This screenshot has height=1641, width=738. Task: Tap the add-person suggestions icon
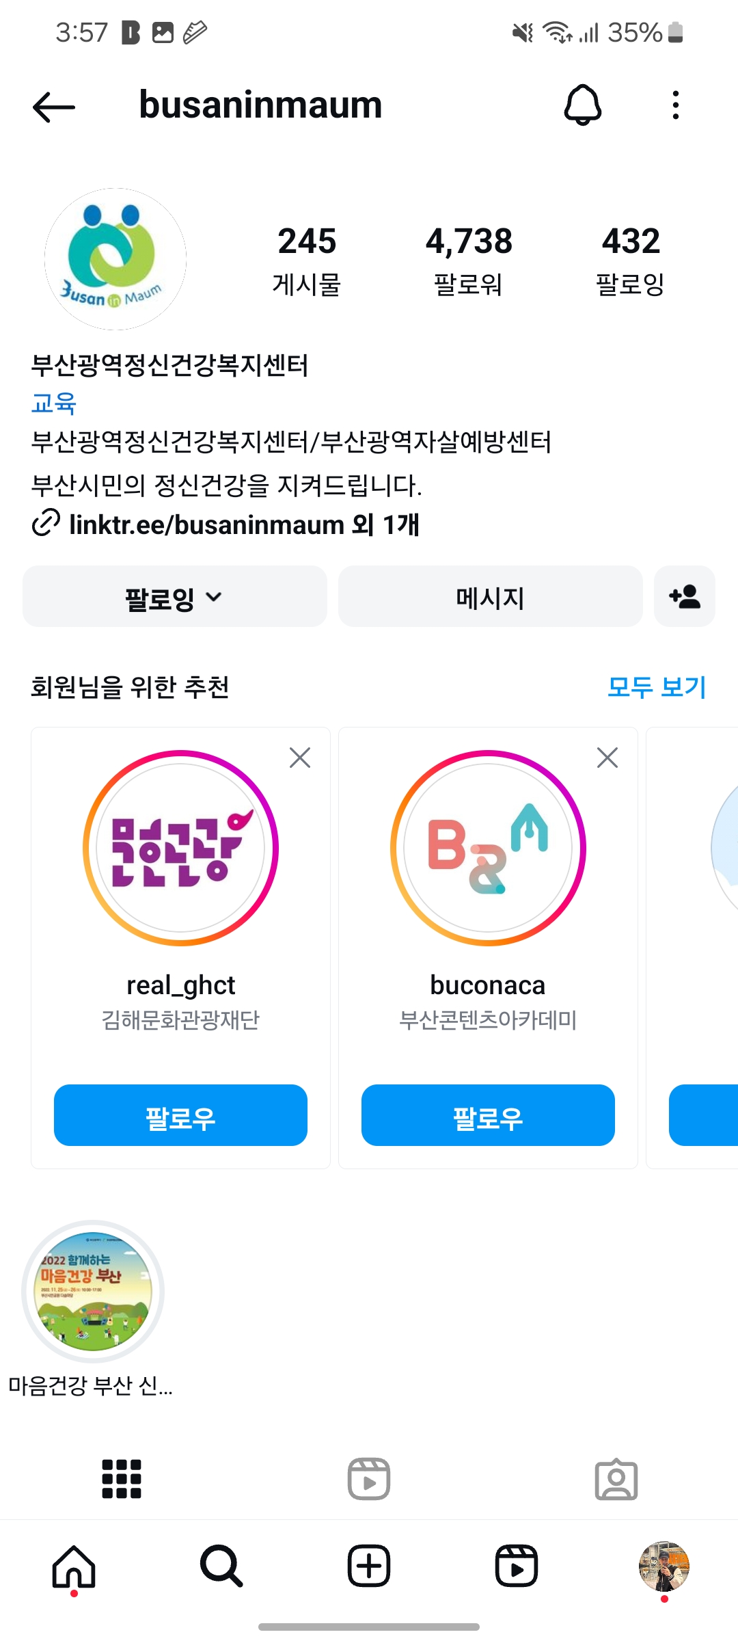pyautogui.click(x=684, y=596)
